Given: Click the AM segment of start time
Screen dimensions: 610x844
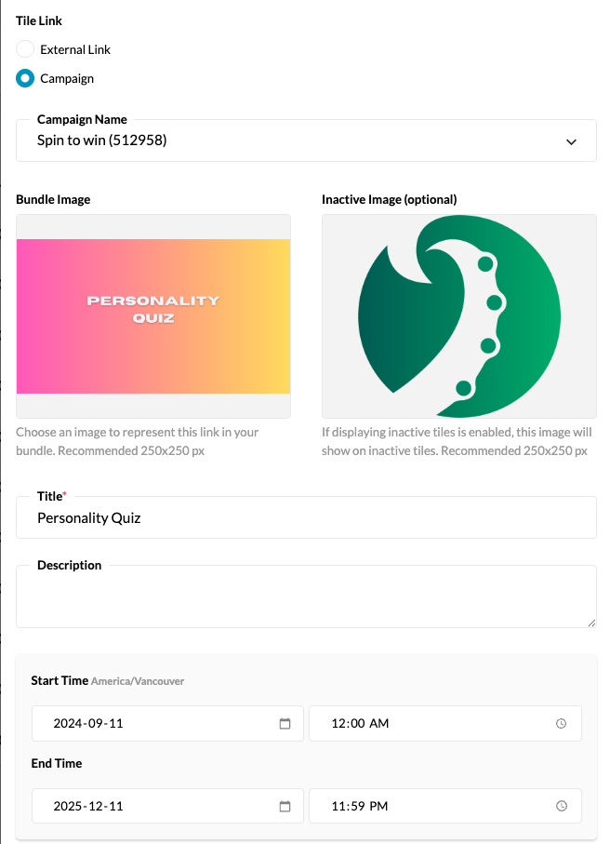Looking at the screenshot, I should click(x=378, y=724).
